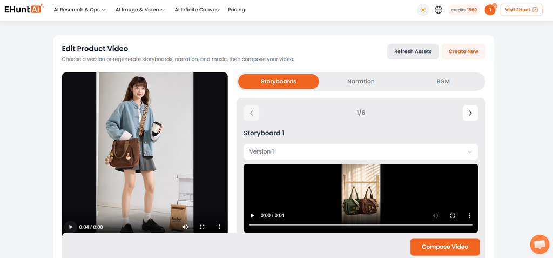Image resolution: width=553 pixels, height=258 pixels.
Task: Open the Version 1 dropdown
Action: pyautogui.click(x=361, y=151)
